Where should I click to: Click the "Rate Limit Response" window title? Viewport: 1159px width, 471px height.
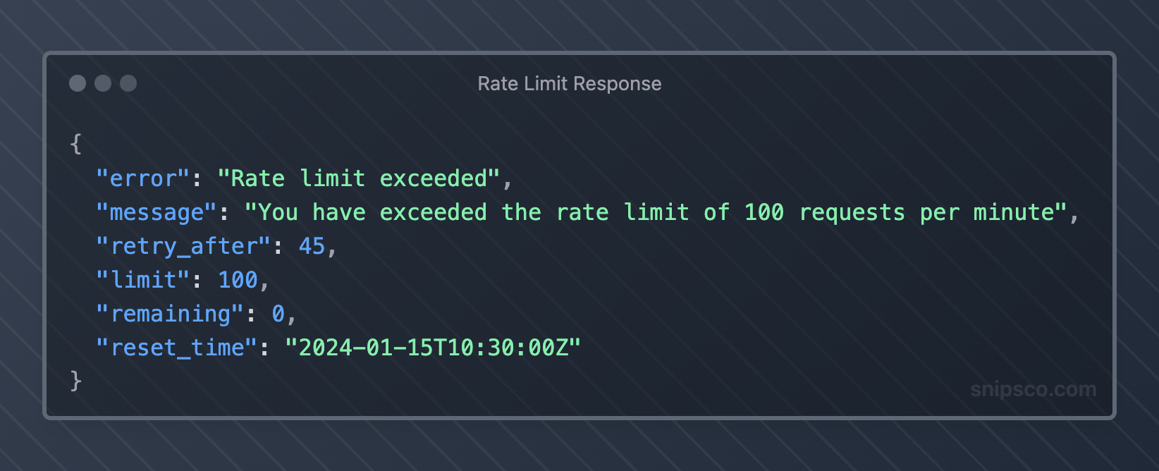tap(570, 84)
